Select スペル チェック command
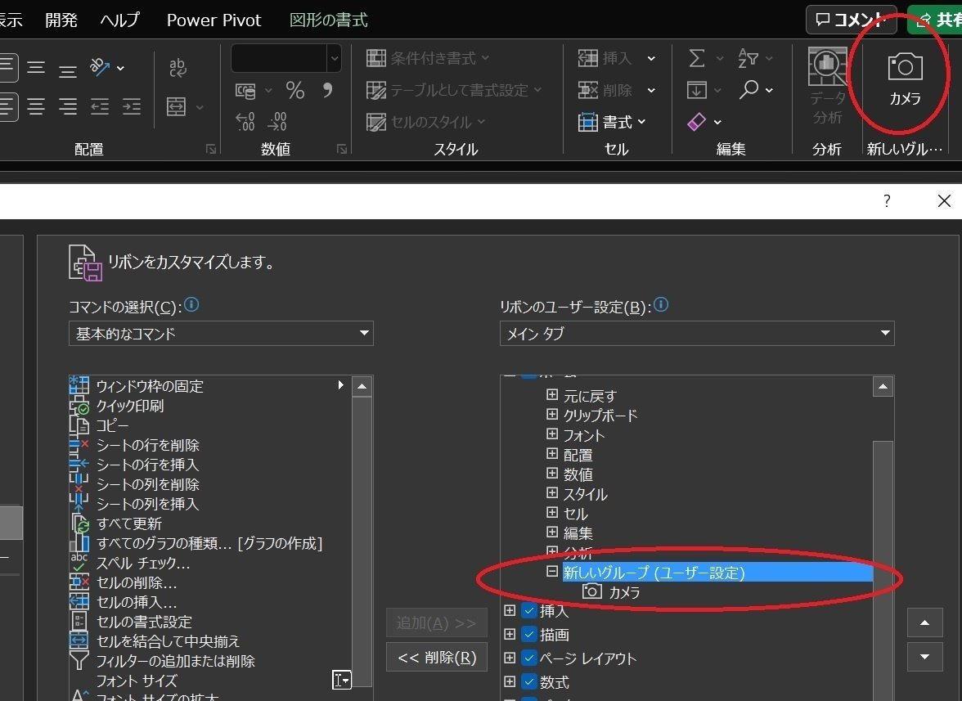 (209, 563)
